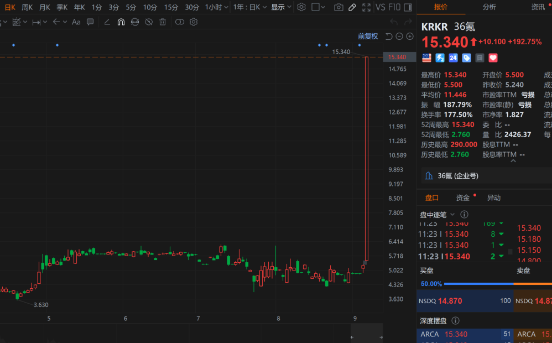Enter fullscreen chart mode

click(366, 7)
